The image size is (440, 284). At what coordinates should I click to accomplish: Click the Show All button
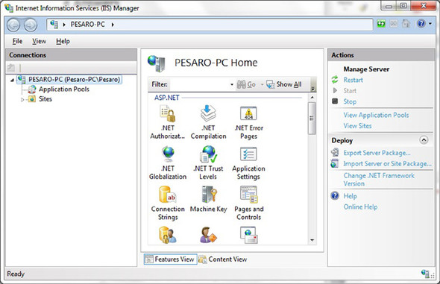(284, 84)
